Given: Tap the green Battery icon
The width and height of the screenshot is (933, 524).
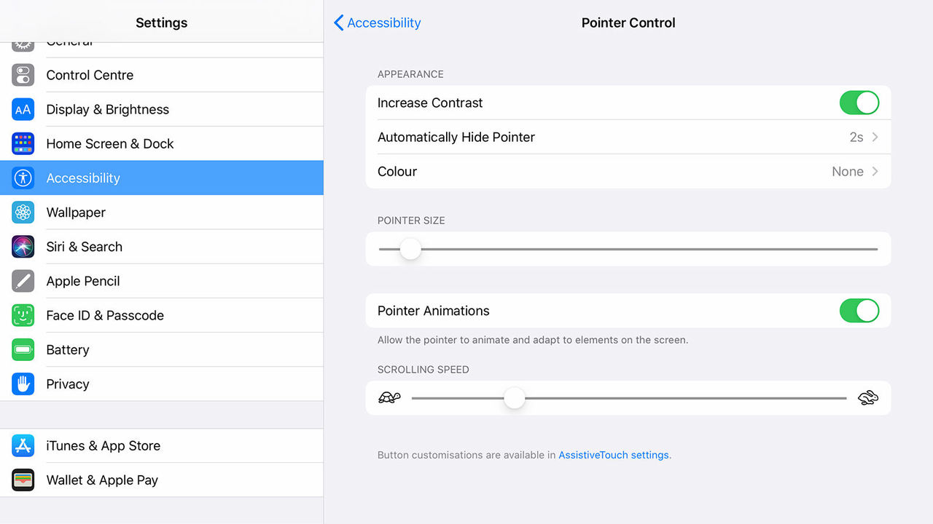Looking at the screenshot, I should [x=23, y=349].
